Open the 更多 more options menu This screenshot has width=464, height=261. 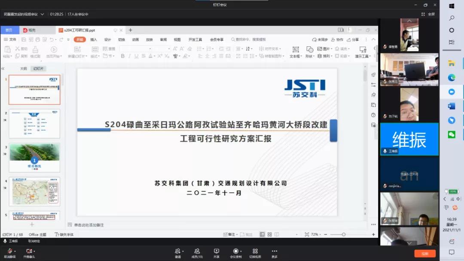pos(275,251)
